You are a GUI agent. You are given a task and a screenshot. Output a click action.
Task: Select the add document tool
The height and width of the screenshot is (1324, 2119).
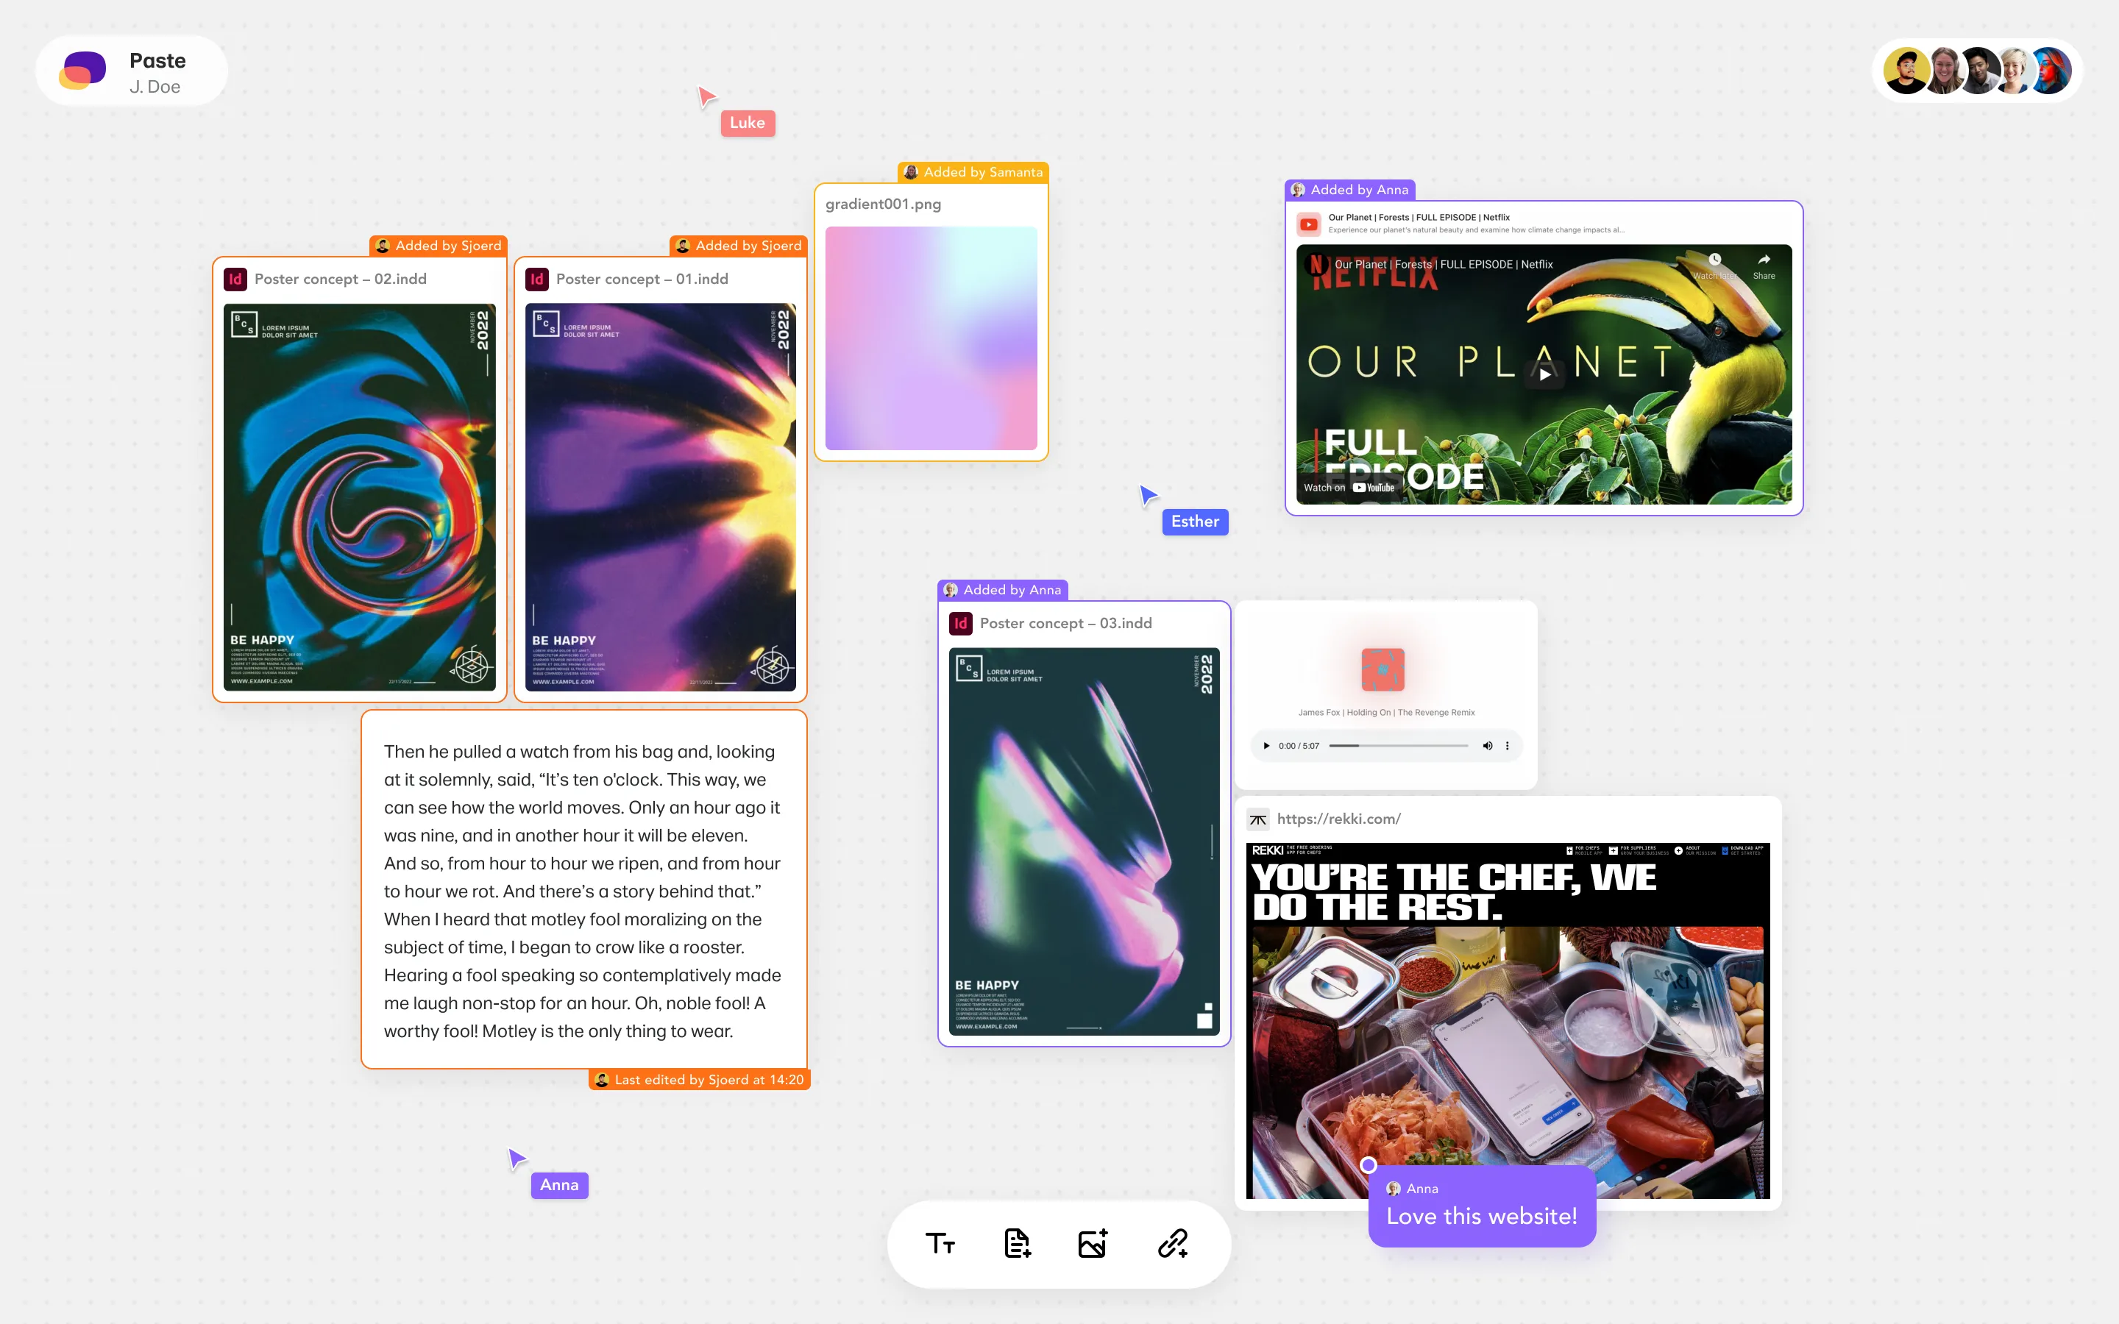click(1018, 1243)
